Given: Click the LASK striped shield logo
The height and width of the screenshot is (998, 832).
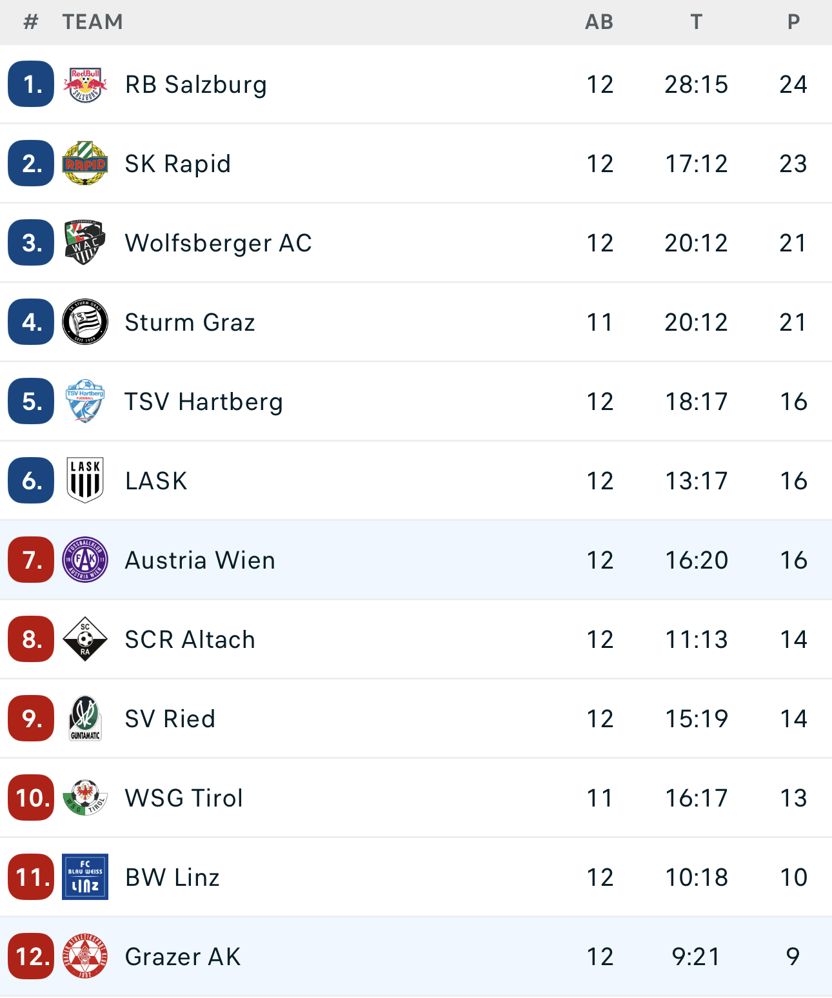Looking at the screenshot, I should [x=85, y=481].
